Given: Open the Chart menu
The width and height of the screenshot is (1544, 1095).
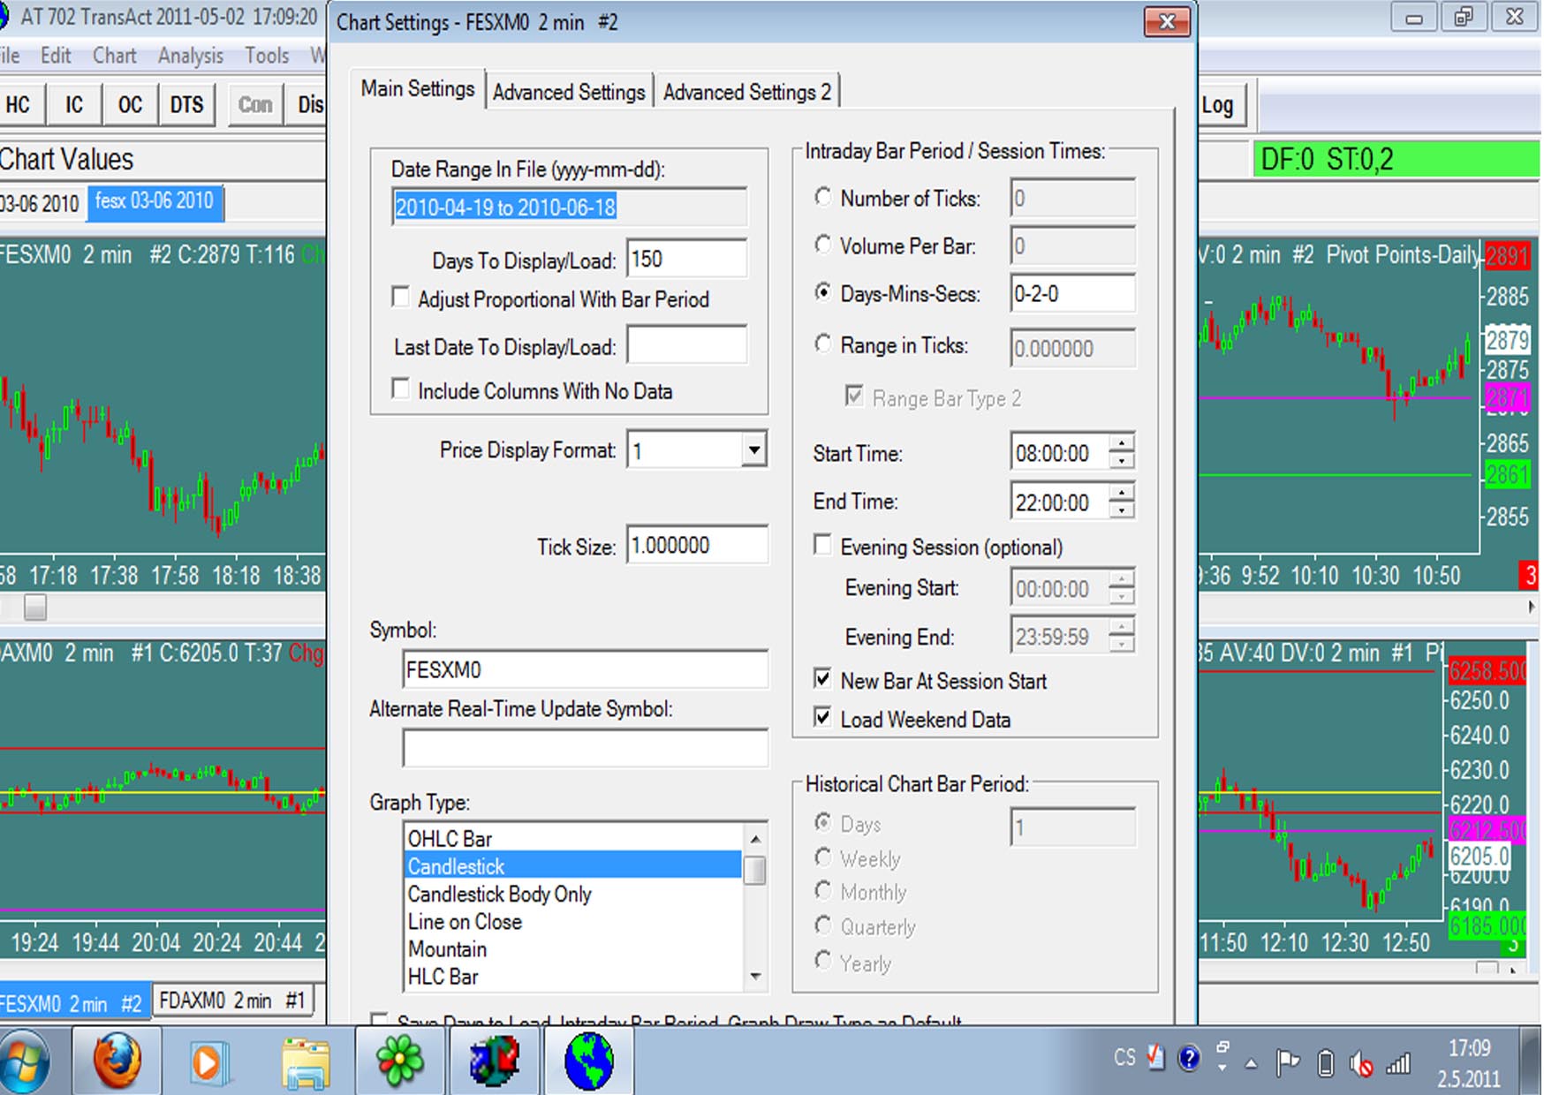Looking at the screenshot, I should pyautogui.click(x=115, y=56).
